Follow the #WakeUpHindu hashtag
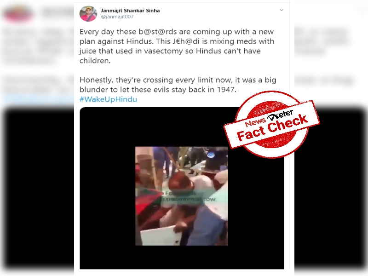This screenshot has height=276, width=368. [x=108, y=99]
